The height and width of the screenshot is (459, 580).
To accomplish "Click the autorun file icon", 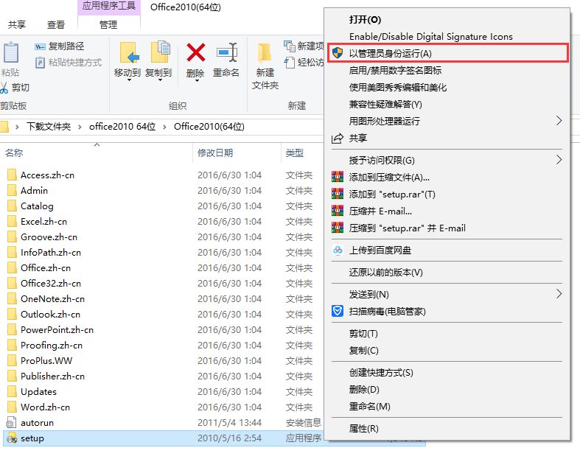I will pos(12,422).
